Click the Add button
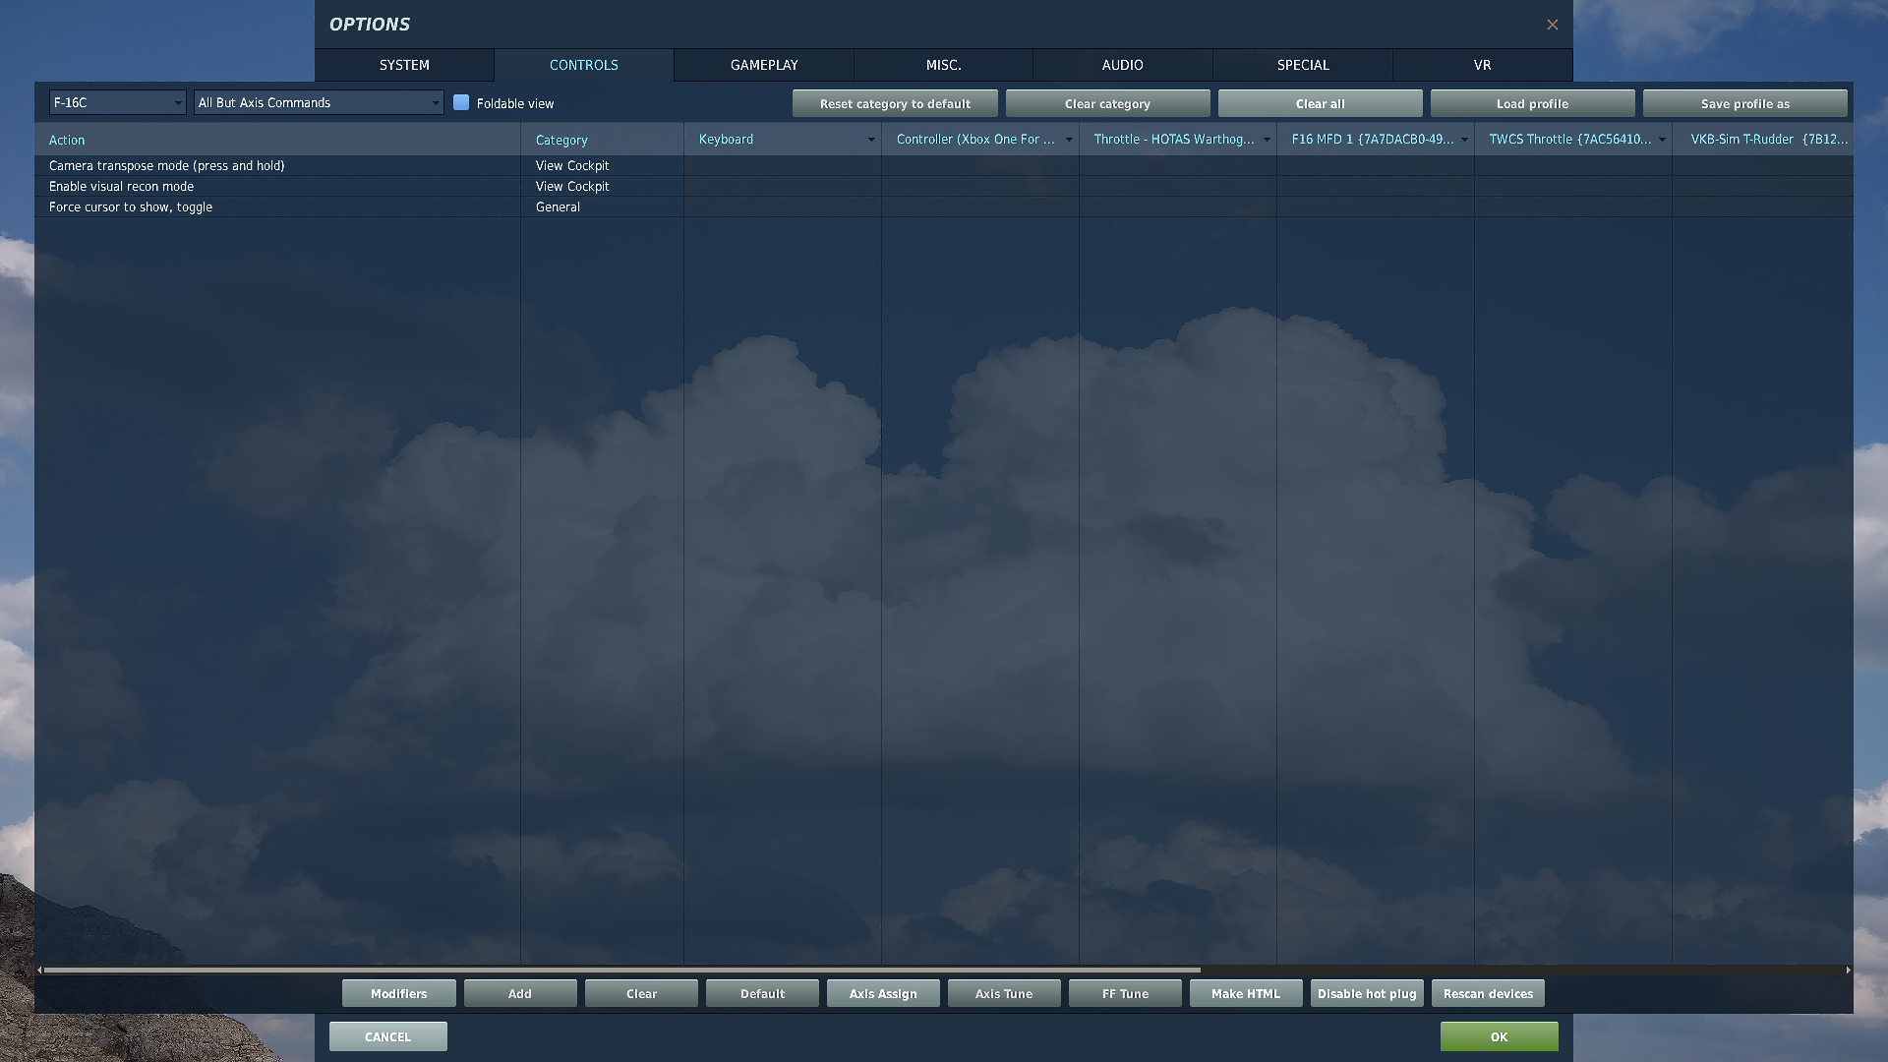Viewport: 1888px width, 1062px height. 520,993
